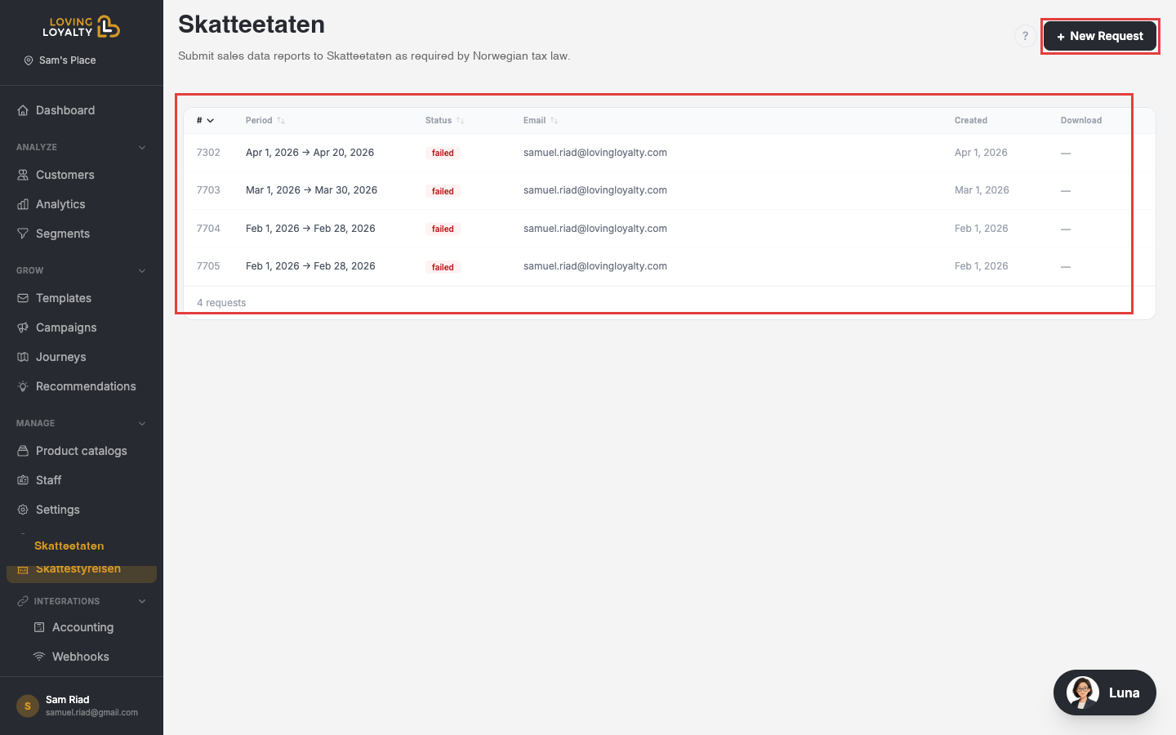Click the Download column header

(x=1081, y=120)
